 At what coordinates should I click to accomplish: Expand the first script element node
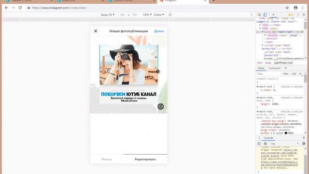pyautogui.click(x=263, y=45)
